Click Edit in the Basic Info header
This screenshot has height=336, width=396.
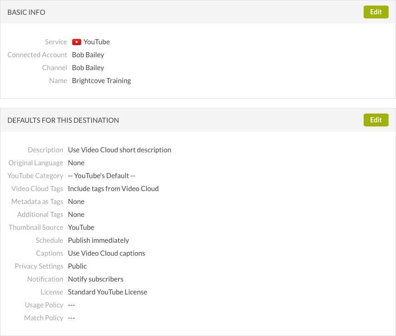[376, 12]
